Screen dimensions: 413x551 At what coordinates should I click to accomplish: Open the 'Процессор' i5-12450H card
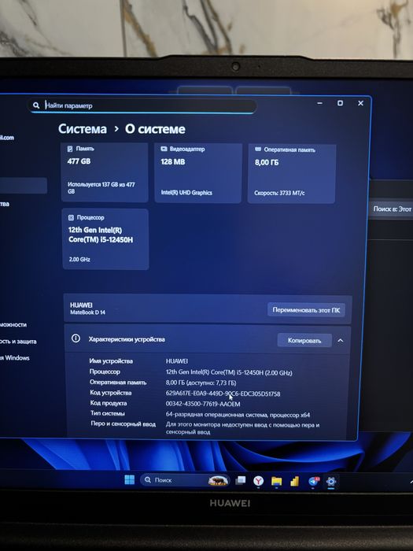pos(105,239)
